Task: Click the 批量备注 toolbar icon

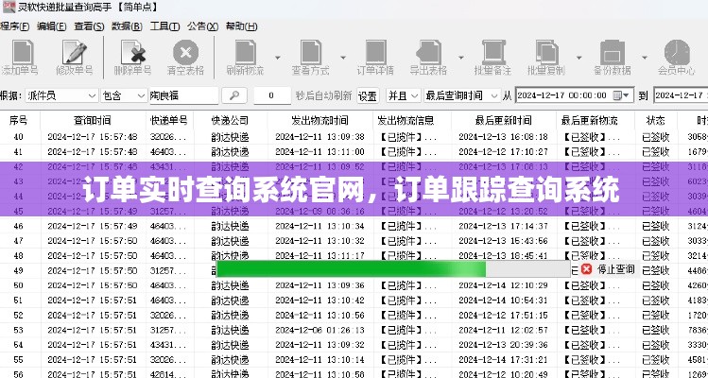Action: pos(492,56)
